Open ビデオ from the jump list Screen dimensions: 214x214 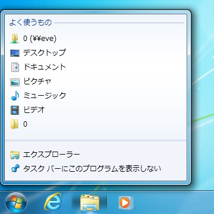(96, 110)
